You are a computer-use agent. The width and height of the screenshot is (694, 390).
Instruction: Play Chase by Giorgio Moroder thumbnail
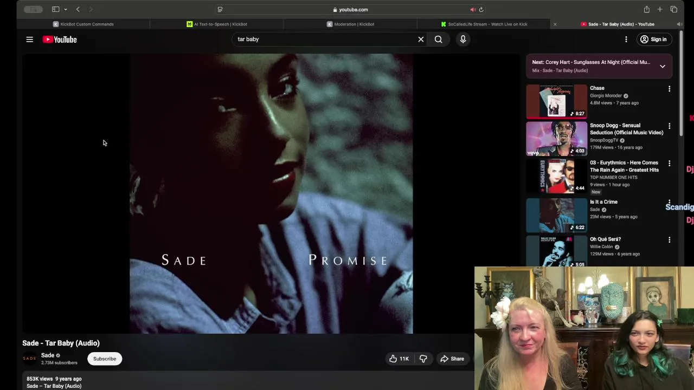coord(556,101)
